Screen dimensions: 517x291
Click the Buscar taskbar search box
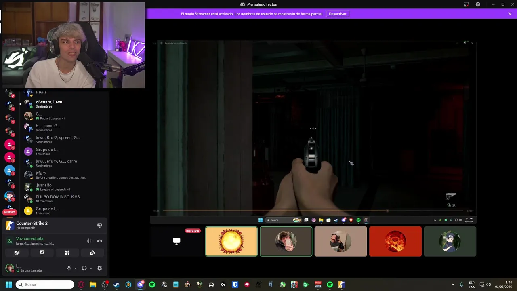(45, 285)
